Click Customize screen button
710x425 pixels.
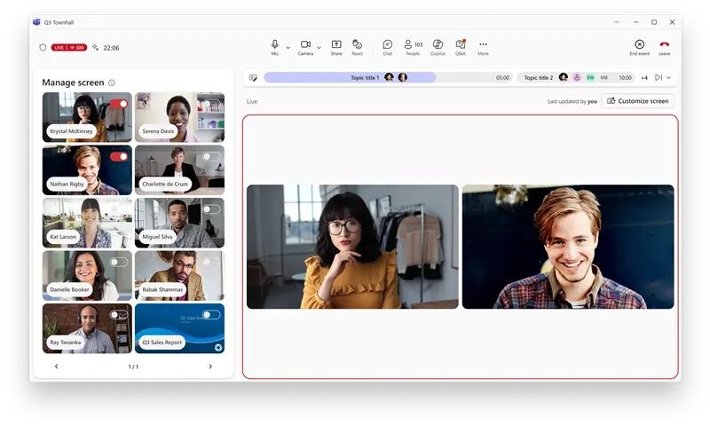tap(637, 101)
